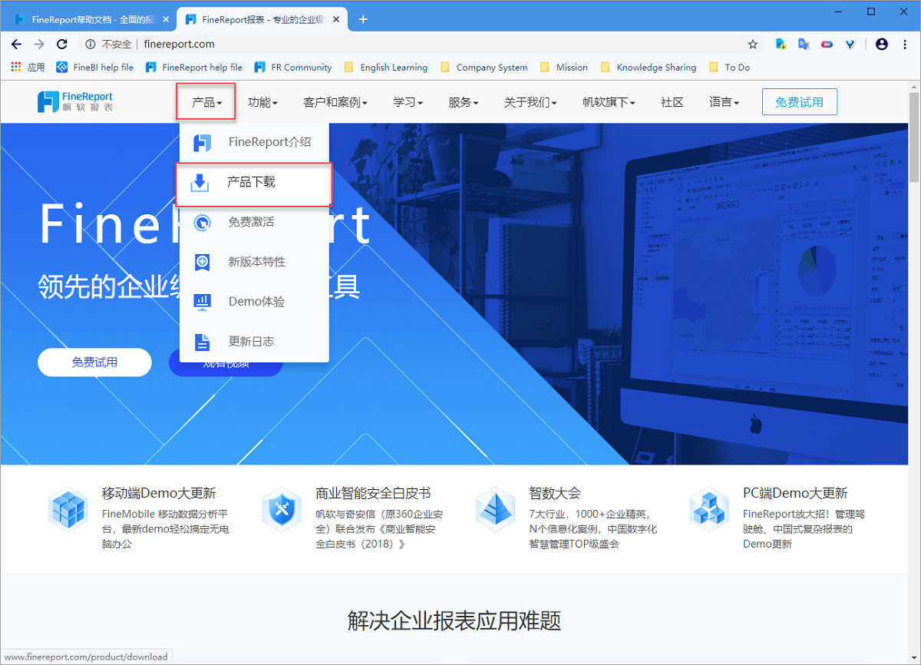Select 更新日志 in the dropdown
Viewport: 921px width, 665px height.
[254, 342]
